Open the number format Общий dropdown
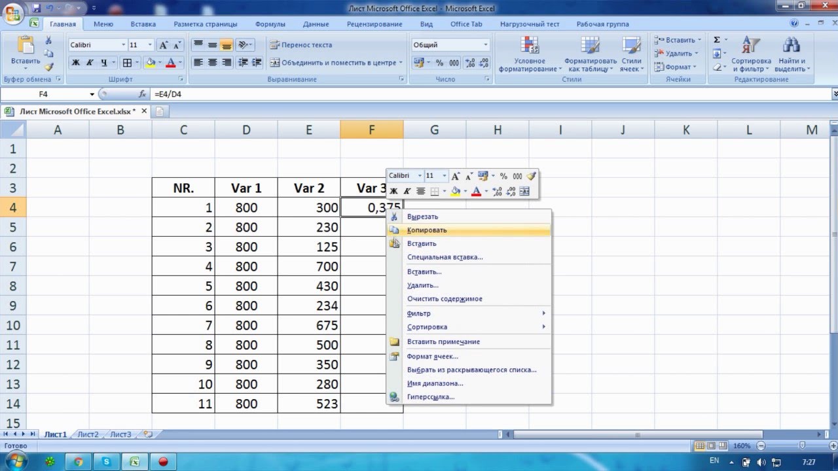This screenshot has width=838, height=471. click(485, 45)
